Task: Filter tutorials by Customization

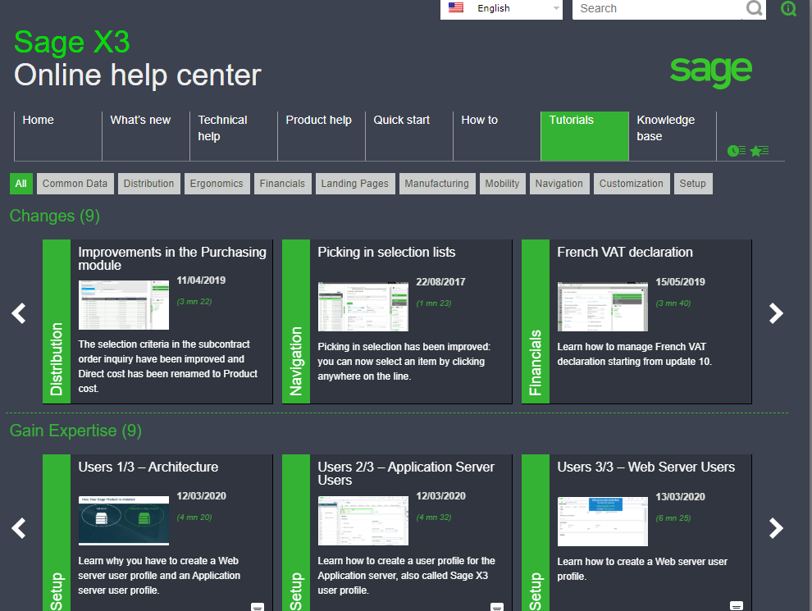Action: pos(632,184)
